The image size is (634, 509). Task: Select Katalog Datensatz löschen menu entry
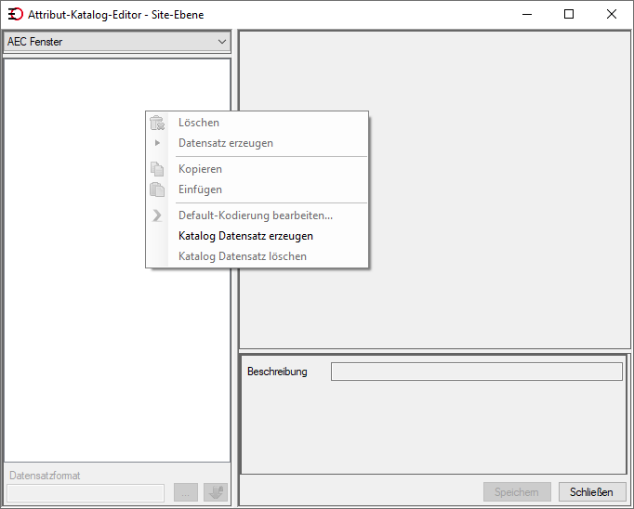258,256
